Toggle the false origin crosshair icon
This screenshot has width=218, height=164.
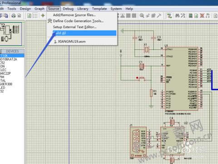click(x=43, y=15)
